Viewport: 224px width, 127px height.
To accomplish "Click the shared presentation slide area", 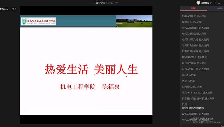I will coord(86,65).
